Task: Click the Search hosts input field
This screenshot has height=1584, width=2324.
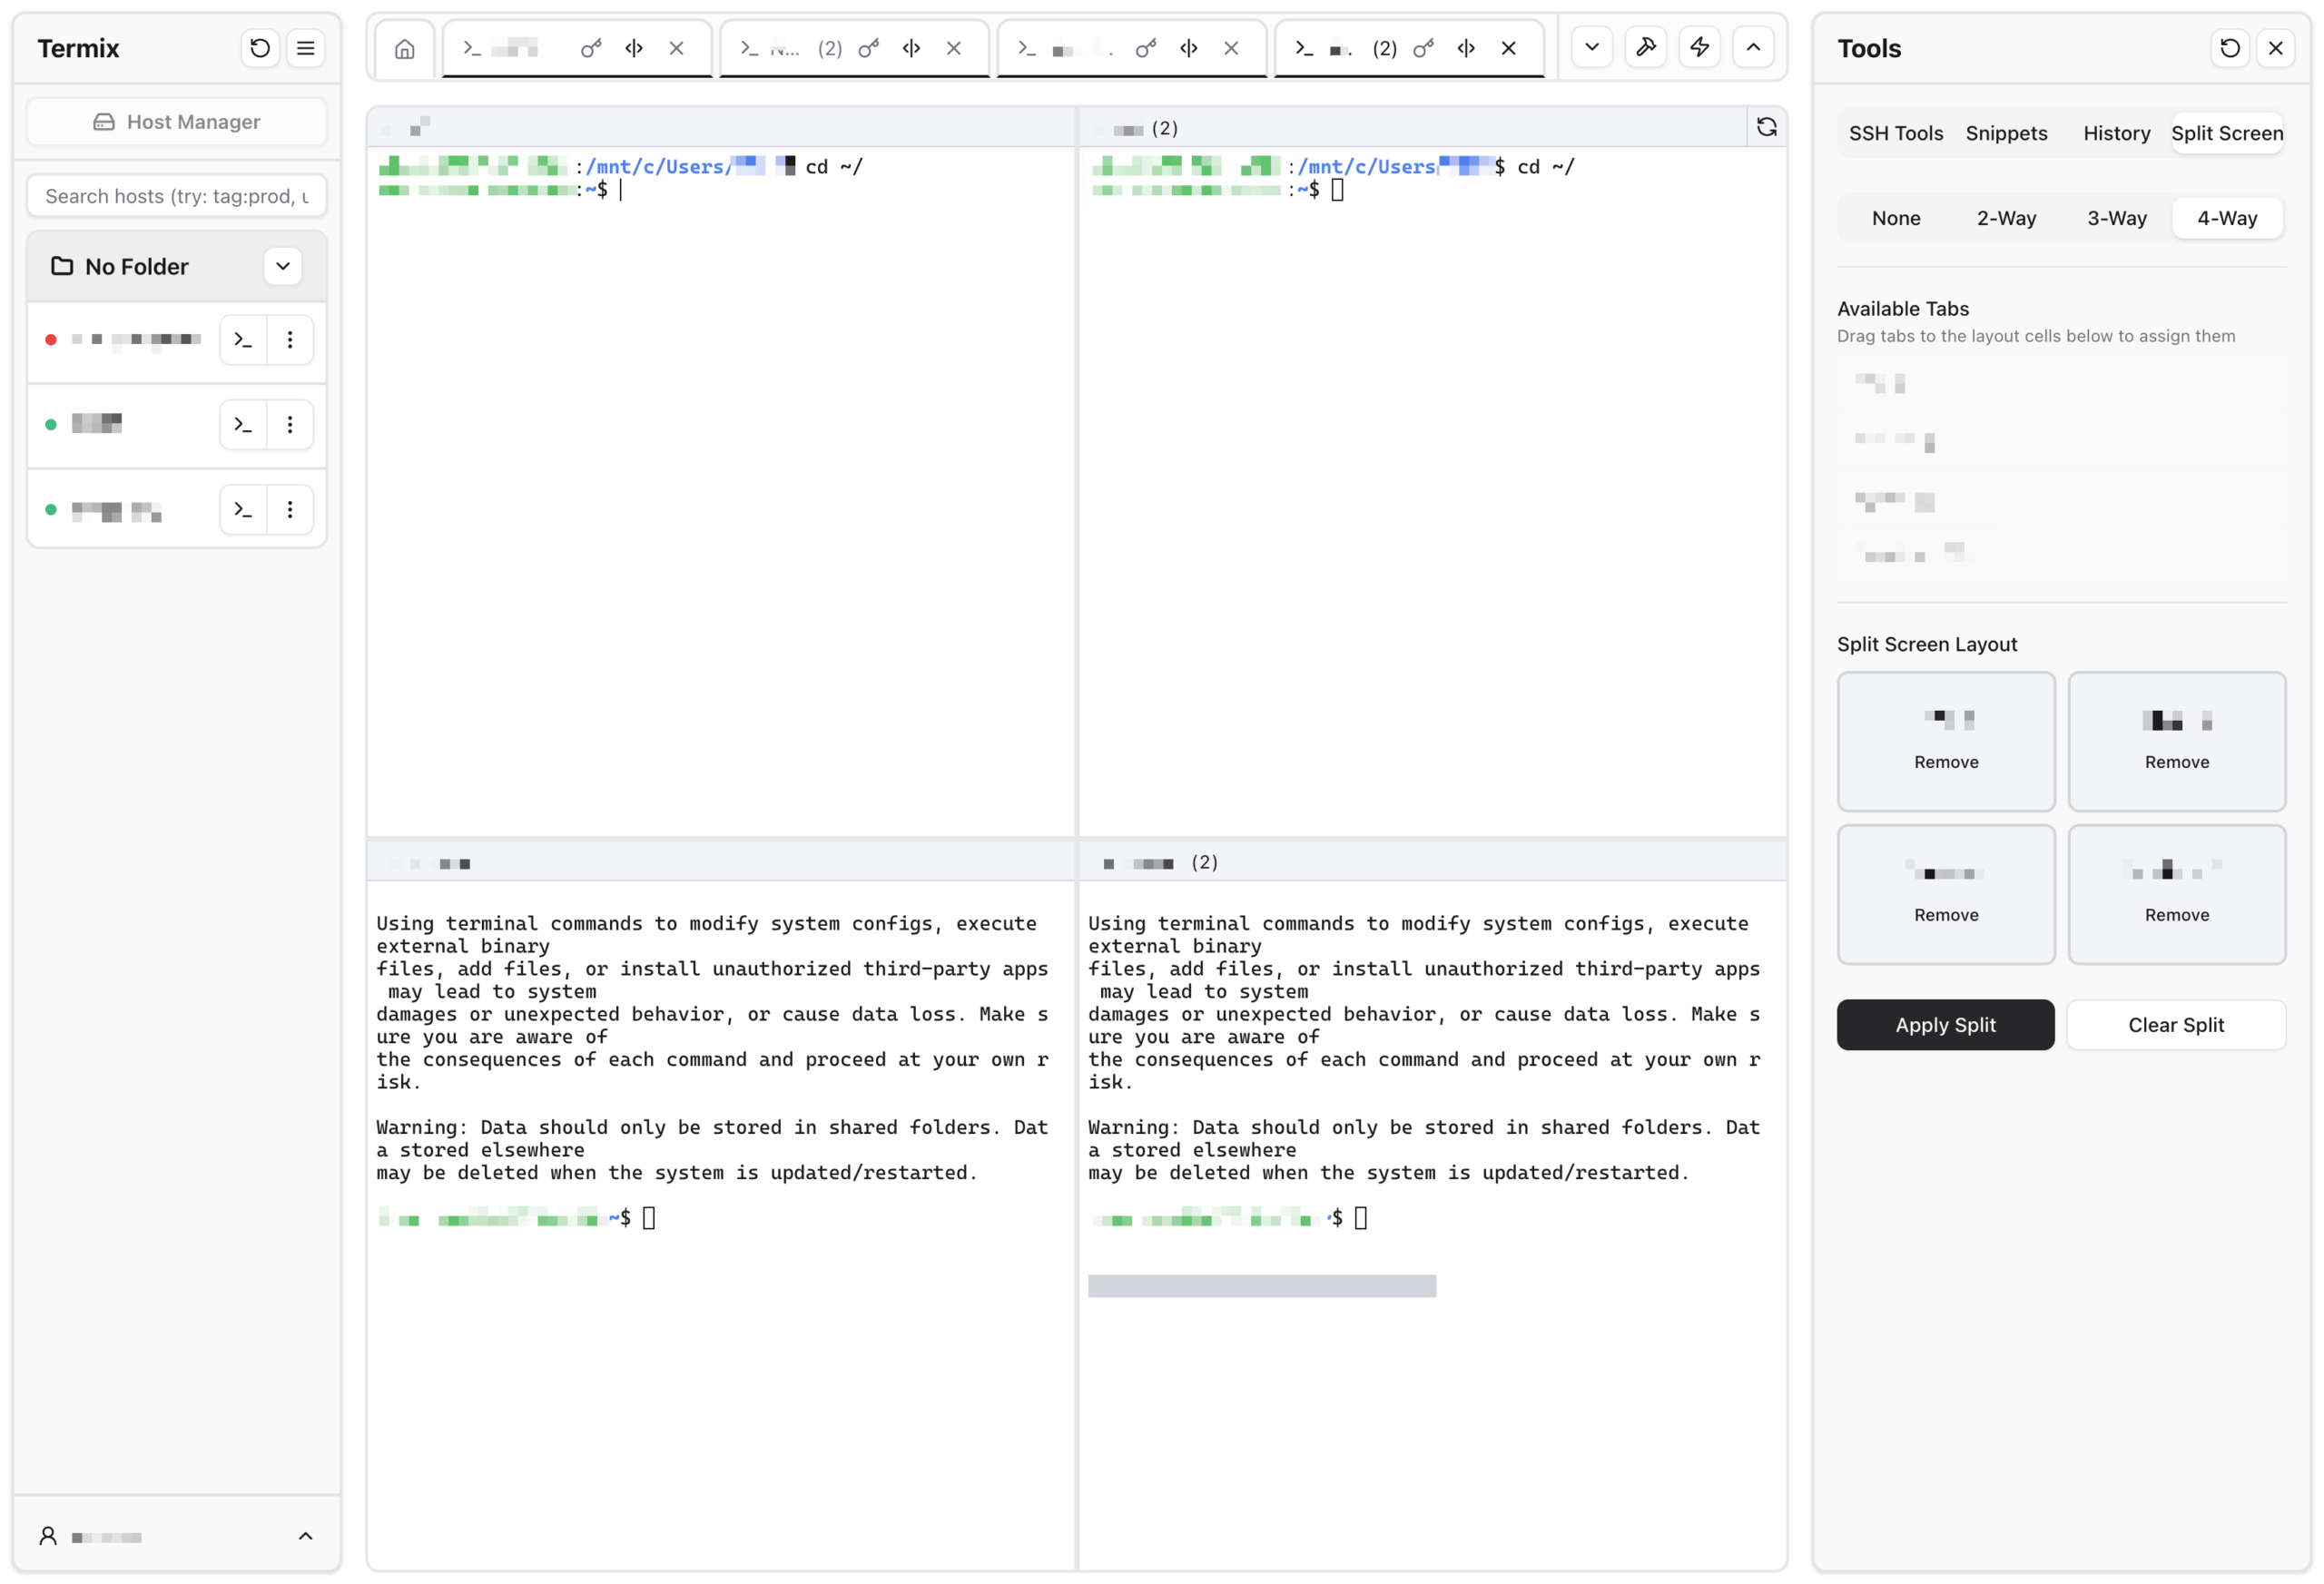Action: tap(177, 196)
